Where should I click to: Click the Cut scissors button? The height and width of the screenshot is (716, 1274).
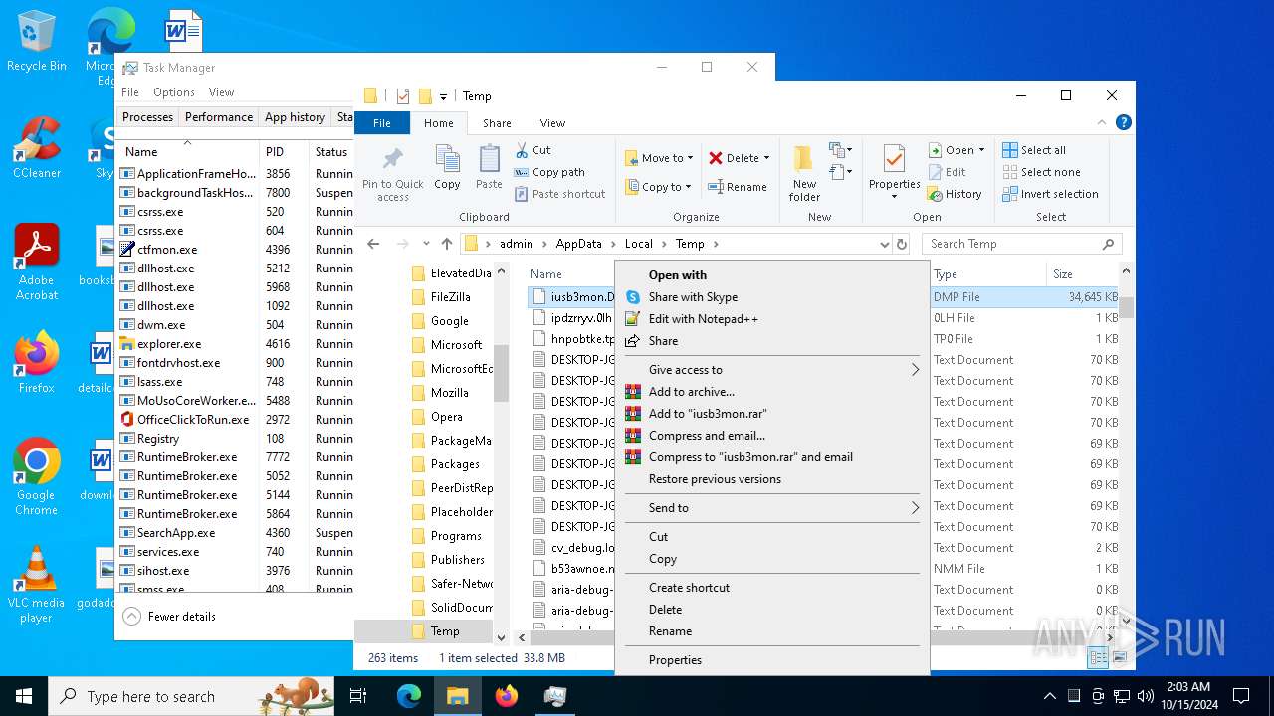[533, 150]
